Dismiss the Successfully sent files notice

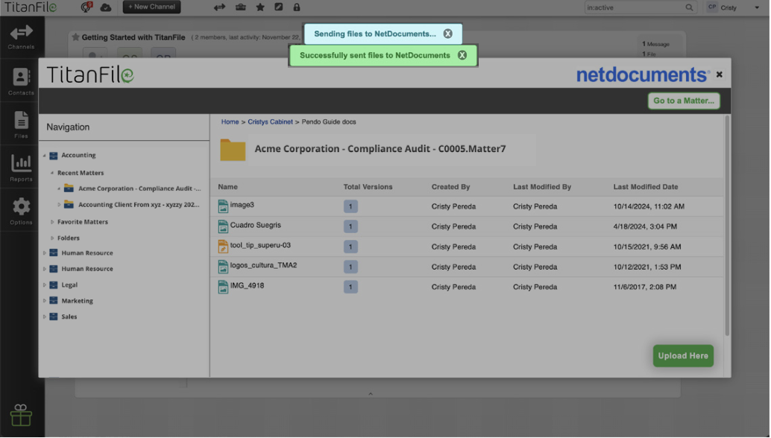pyautogui.click(x=462, y=55)
